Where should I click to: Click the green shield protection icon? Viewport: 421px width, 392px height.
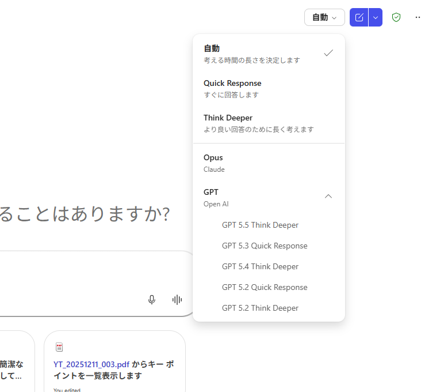[396, 17]
